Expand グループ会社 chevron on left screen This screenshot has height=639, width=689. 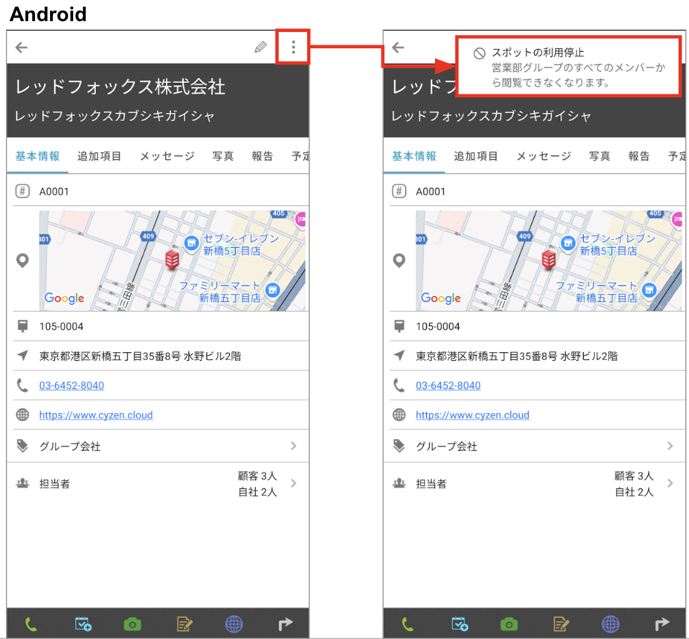click(294, 446)
